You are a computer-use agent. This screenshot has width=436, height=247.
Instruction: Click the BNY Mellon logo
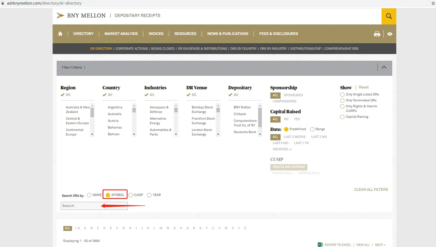click(81, 15)
